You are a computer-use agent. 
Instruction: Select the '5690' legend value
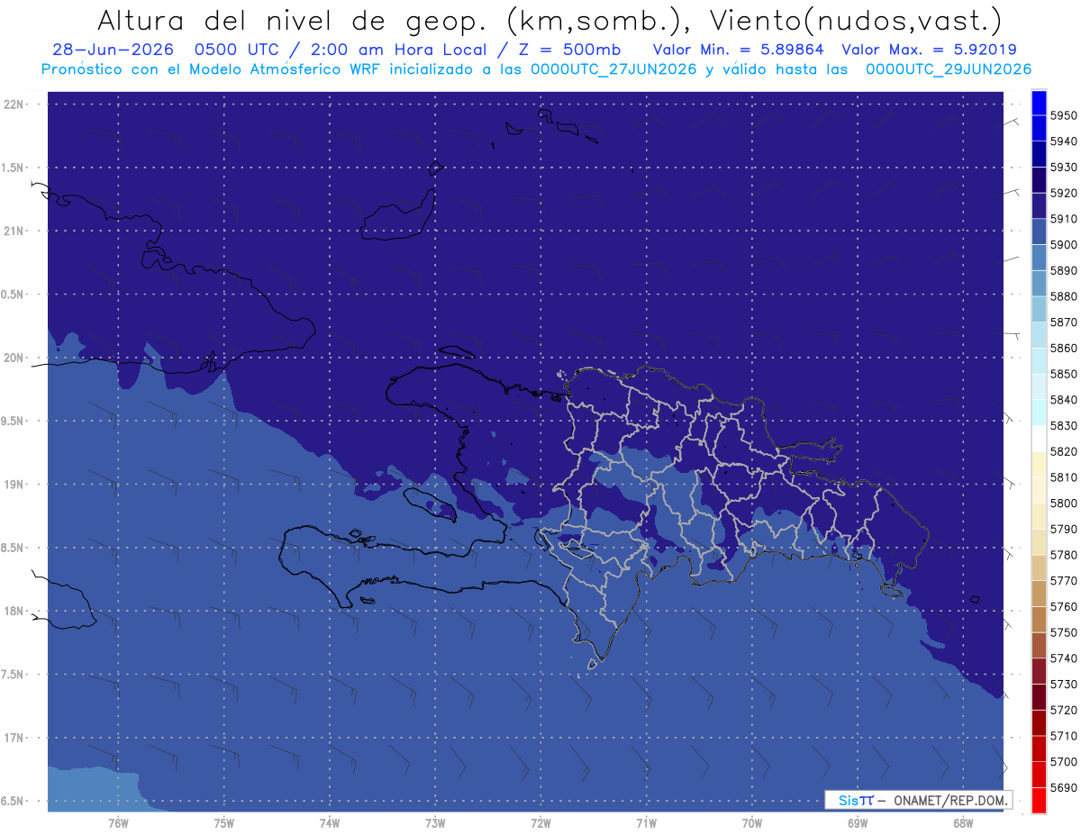(1064, 787)
